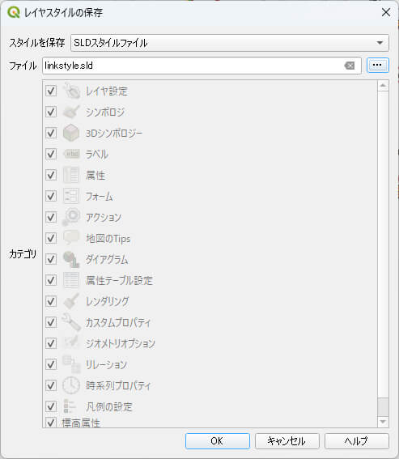
Task: Click the linkstyle.sld file path field
Action: coord(202,66)
